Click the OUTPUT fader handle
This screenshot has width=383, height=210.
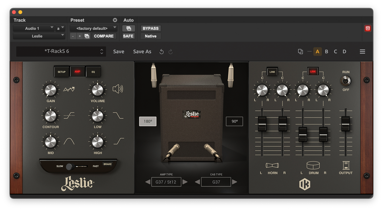(x=345, y=124)
